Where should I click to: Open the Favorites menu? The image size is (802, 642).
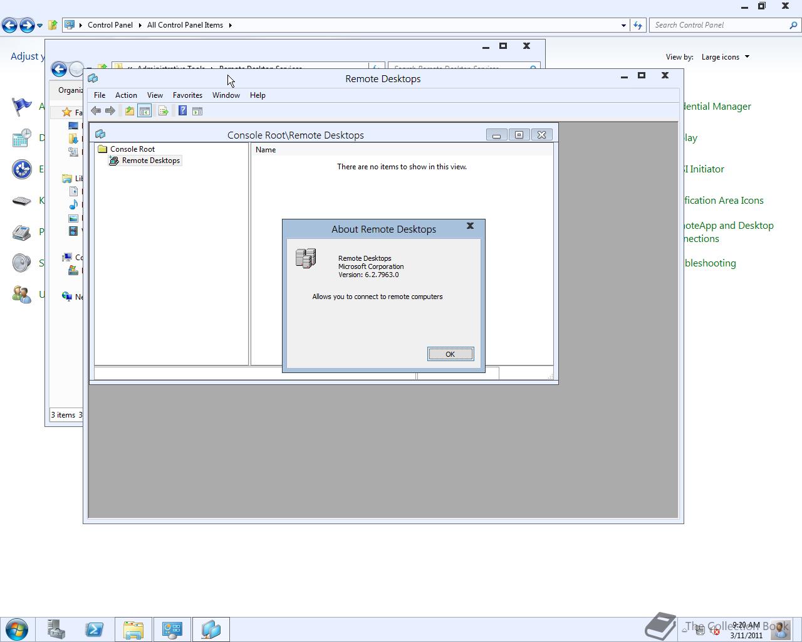coord(187,95)
